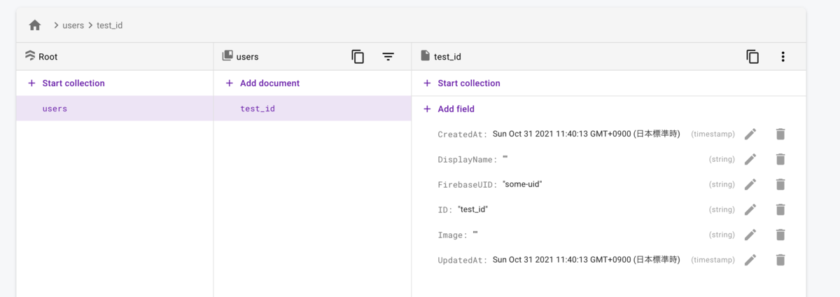
Task: Edit the UpdatedAt timestamp field
Action: 750,260
